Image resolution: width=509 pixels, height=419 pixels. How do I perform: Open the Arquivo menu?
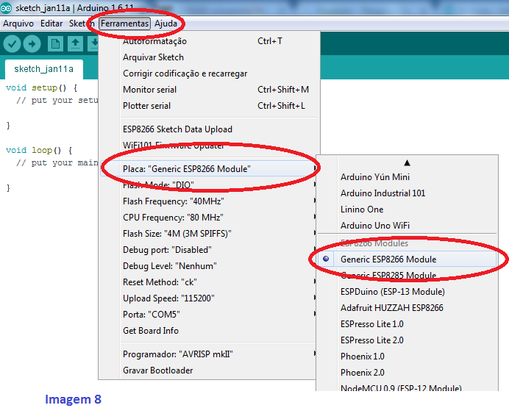(x=18, y=24)
